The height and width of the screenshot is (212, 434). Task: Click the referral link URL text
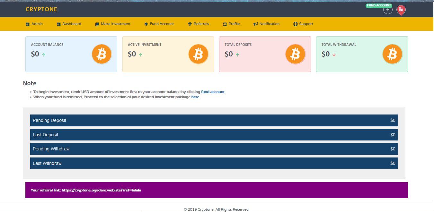[102, 190]
